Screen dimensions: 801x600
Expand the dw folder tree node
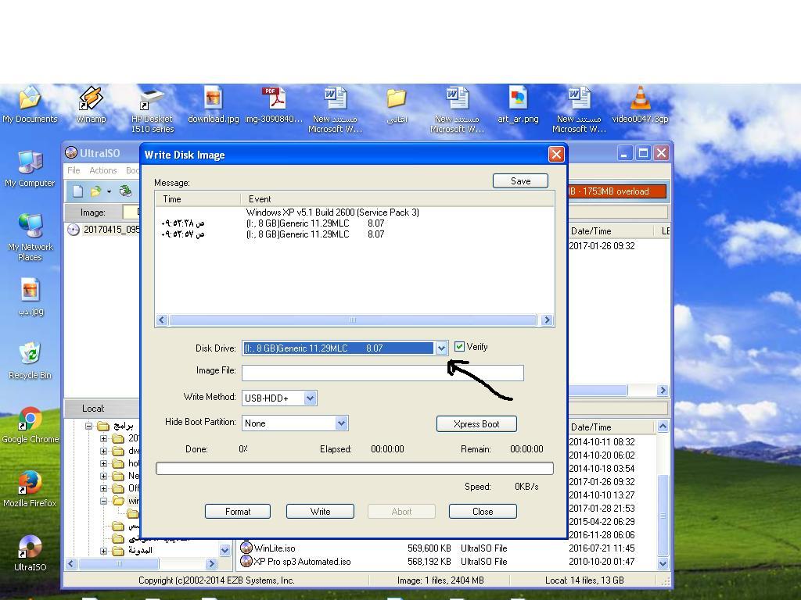point(104,451)
